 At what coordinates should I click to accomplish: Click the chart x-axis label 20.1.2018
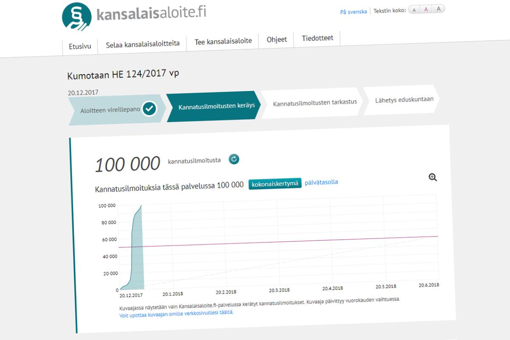(x=173, y=294)
